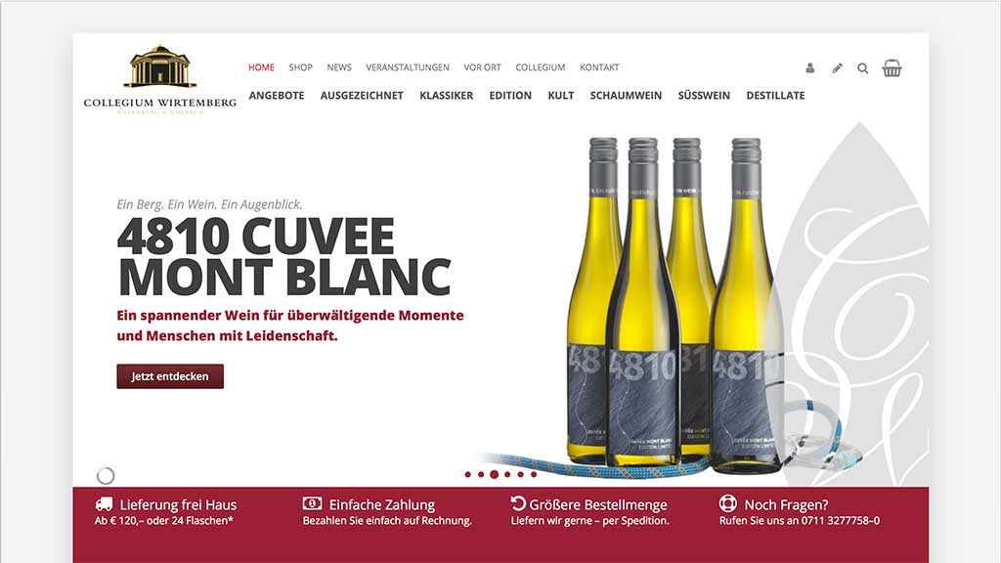Click the delivery truck icon

tap(104, 504)
